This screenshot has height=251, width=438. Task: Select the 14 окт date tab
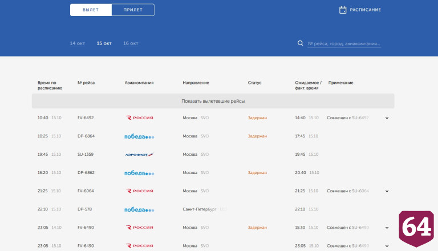78,43
